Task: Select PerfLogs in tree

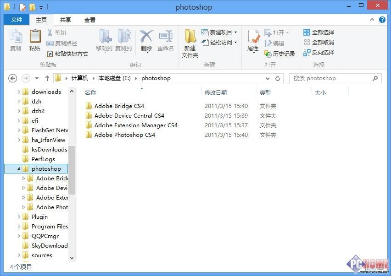Action: click(x=39, y=159)
